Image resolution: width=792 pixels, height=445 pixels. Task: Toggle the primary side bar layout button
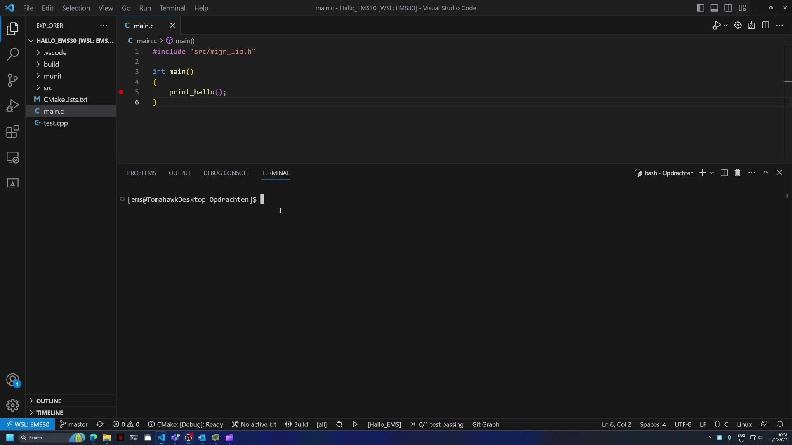coord(700,8)
